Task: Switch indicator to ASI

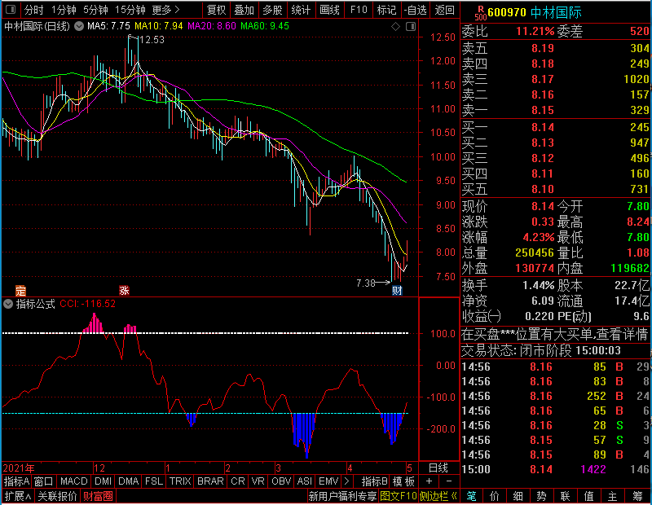Action: click(x=304, y=481)
